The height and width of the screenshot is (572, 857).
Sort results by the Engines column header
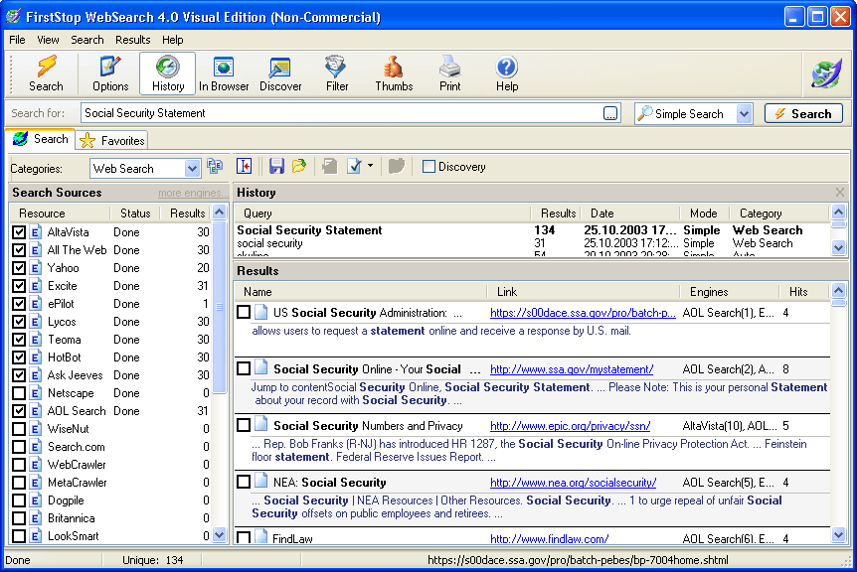[x=729, y=291]
